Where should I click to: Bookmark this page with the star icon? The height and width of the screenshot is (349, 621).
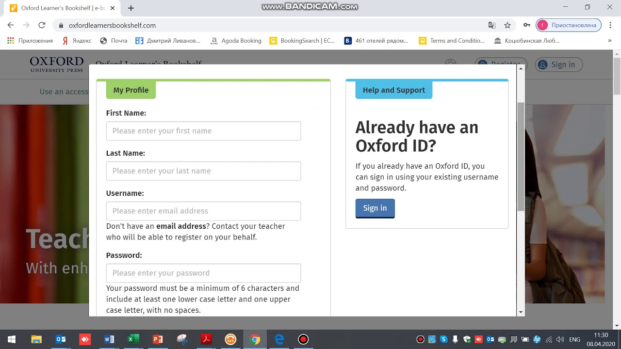507,25
